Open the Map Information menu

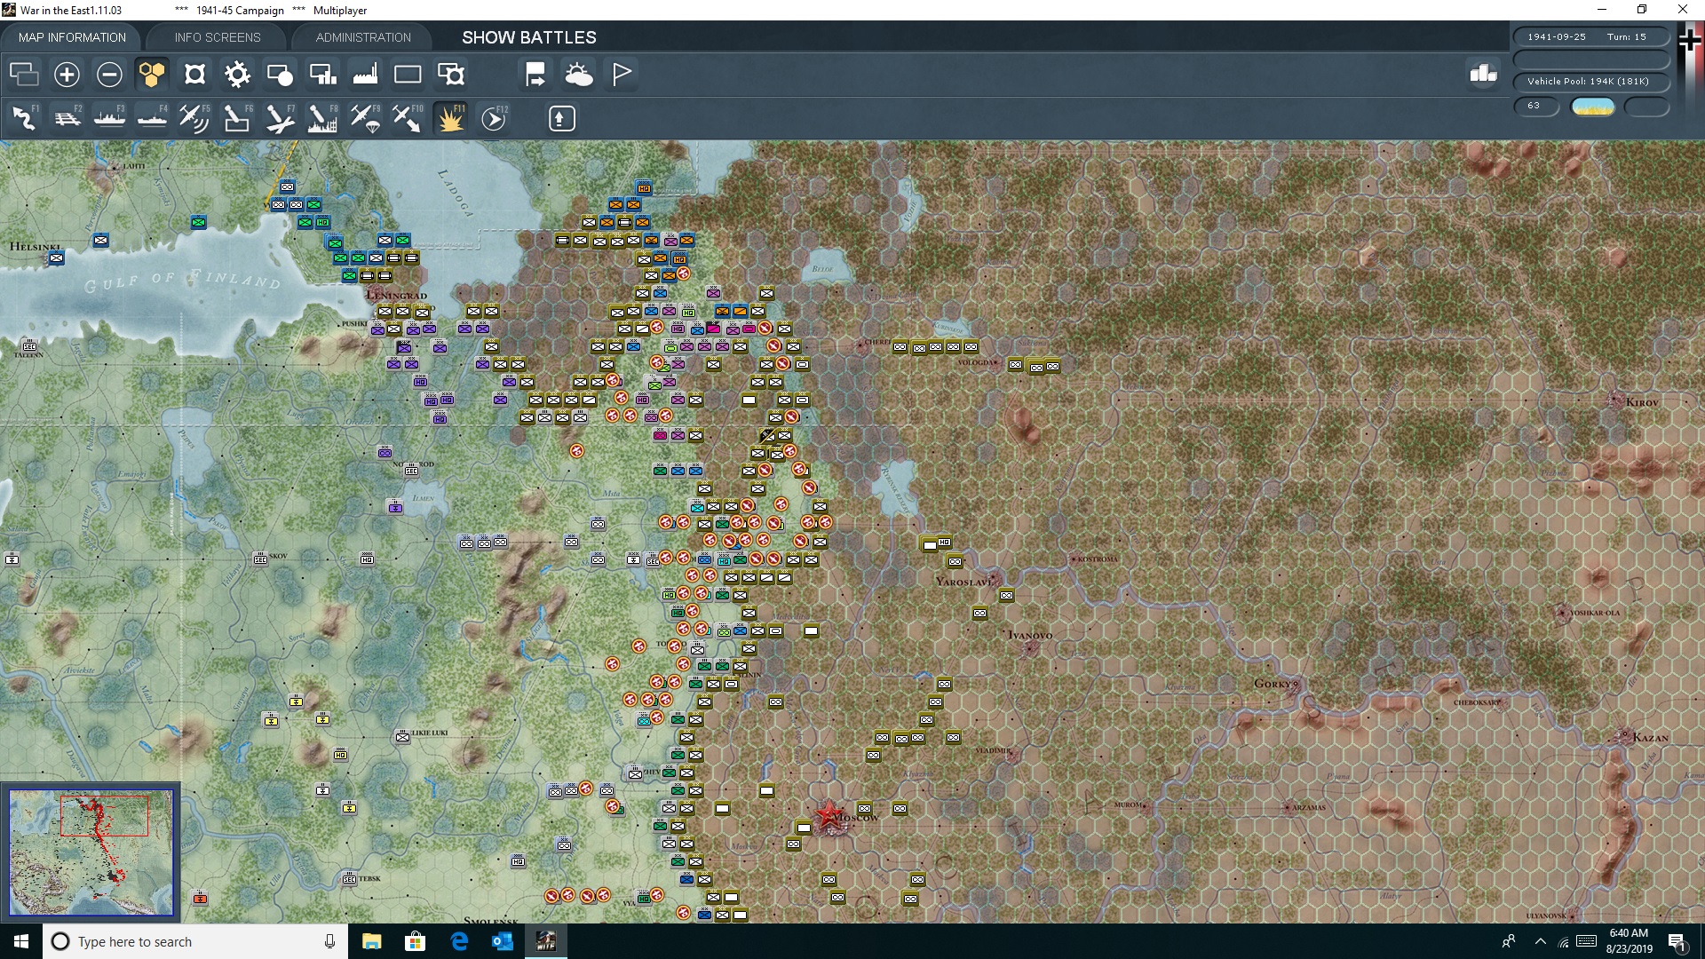tap(72, 37)
